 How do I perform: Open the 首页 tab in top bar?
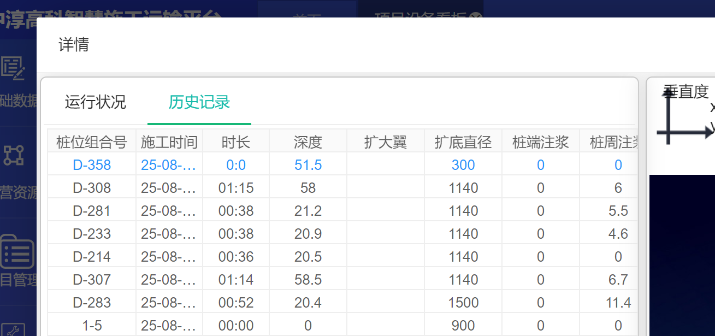306,16
